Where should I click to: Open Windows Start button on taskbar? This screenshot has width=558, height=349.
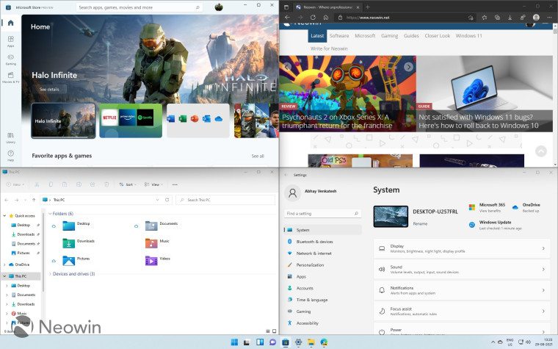[x=234, y=342]
